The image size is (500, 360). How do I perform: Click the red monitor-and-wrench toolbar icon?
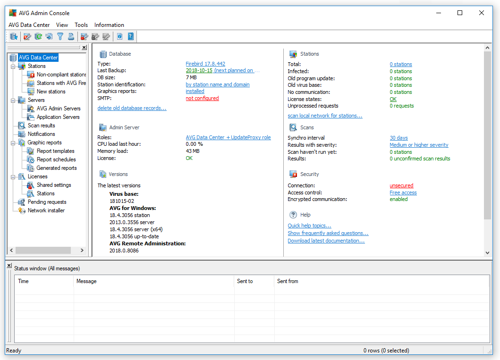(x=27, y=37)
